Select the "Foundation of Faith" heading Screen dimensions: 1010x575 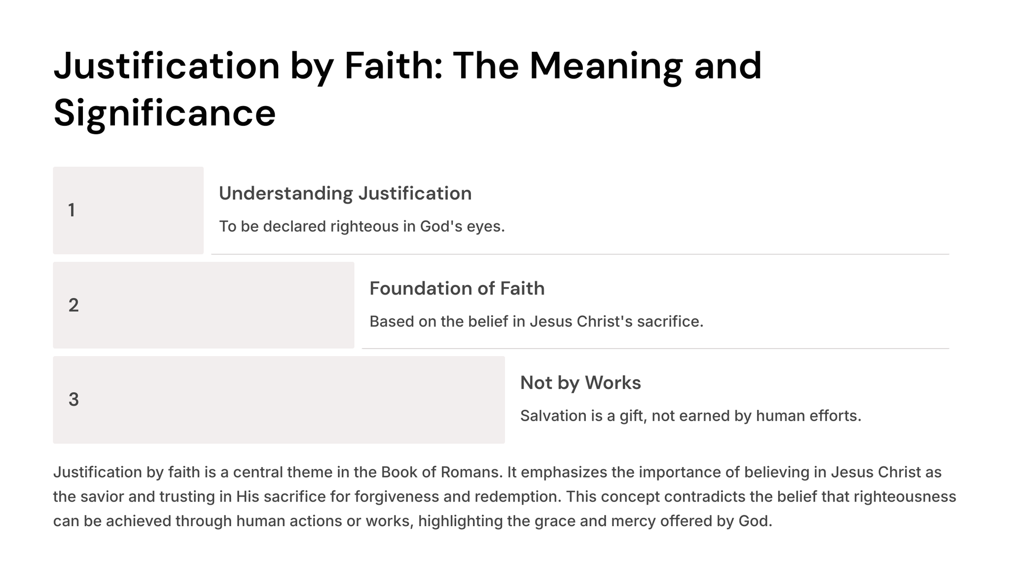click(x=457, y=288)
